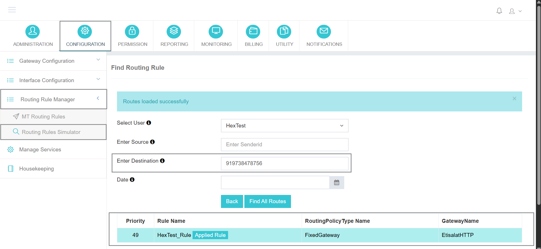Screen dimensions: 541x249
Task: Open the hamburger menu icon
Action: tap(12, 10)
